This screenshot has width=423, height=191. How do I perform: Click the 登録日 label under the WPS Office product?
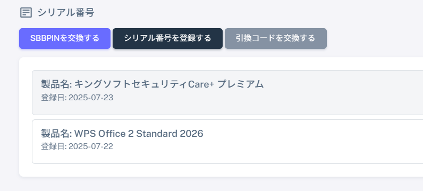[x=54, y=146]
